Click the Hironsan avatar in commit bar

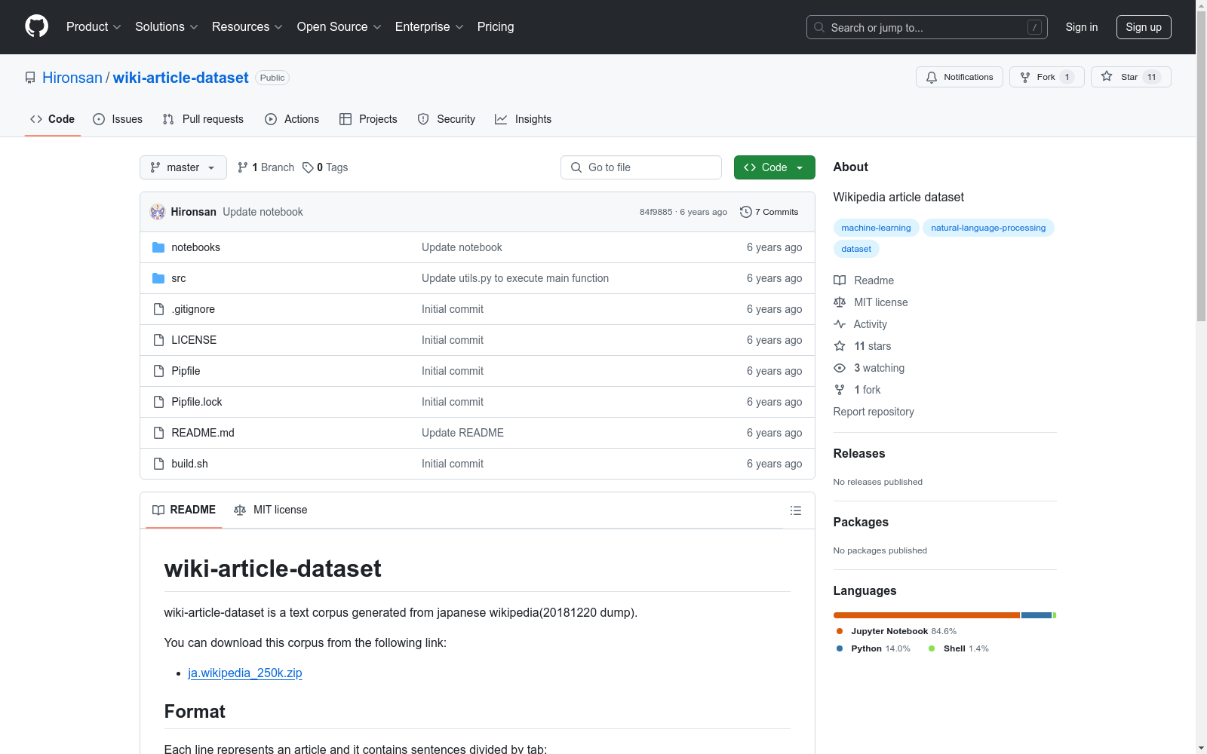[x=158, y=212]
